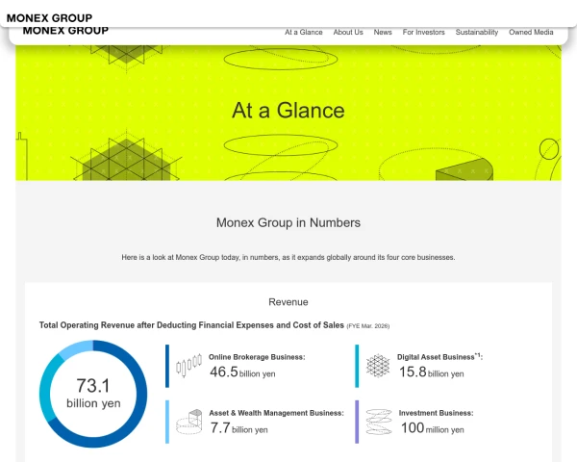Open the At a Glance menu item

tap(304, 33)
